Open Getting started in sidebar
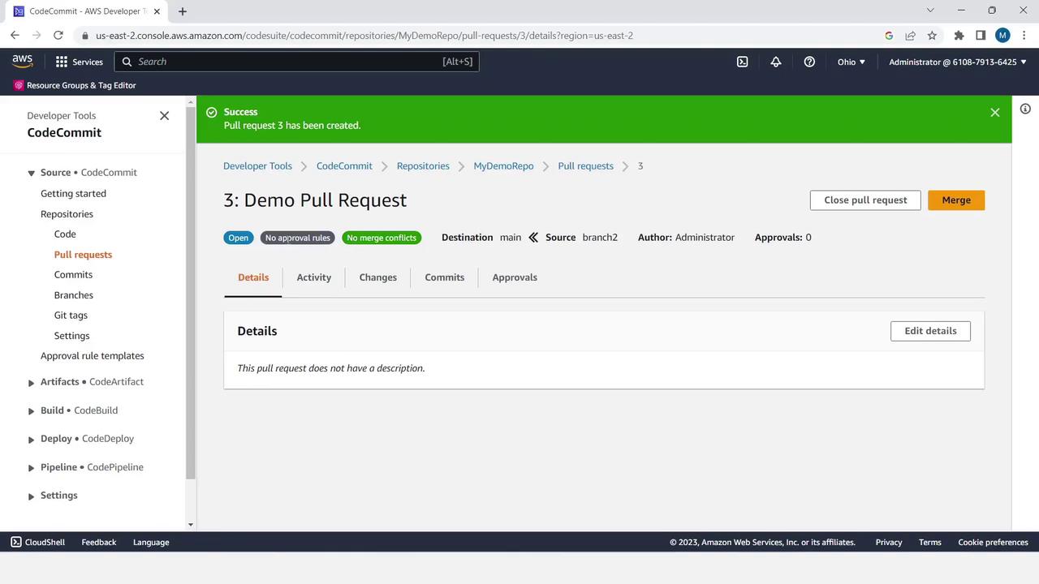This screenshot has width=1039, height=584. tap(73, 194)
